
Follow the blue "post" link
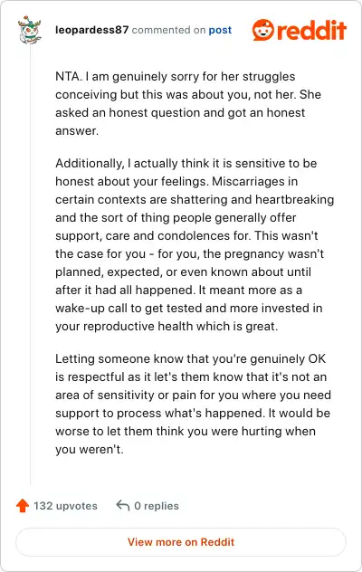point(220,30)
